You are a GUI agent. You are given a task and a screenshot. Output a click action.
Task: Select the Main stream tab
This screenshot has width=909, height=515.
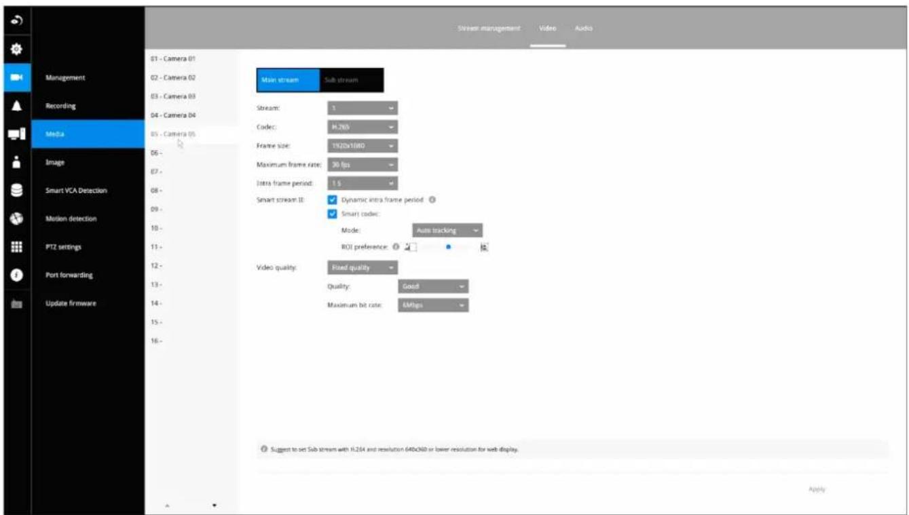(x=288, y=80)
